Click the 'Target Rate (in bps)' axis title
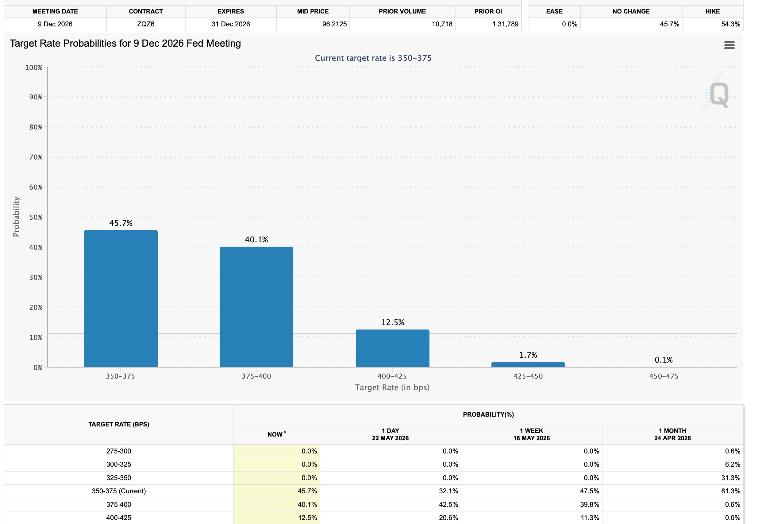 tap(392, 388)
